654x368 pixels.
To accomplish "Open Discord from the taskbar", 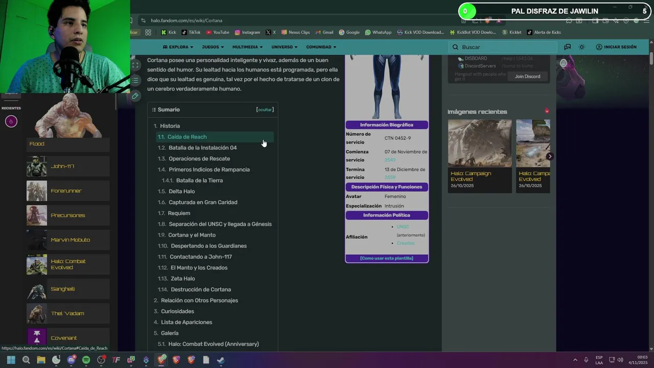I will pos(71,360).
